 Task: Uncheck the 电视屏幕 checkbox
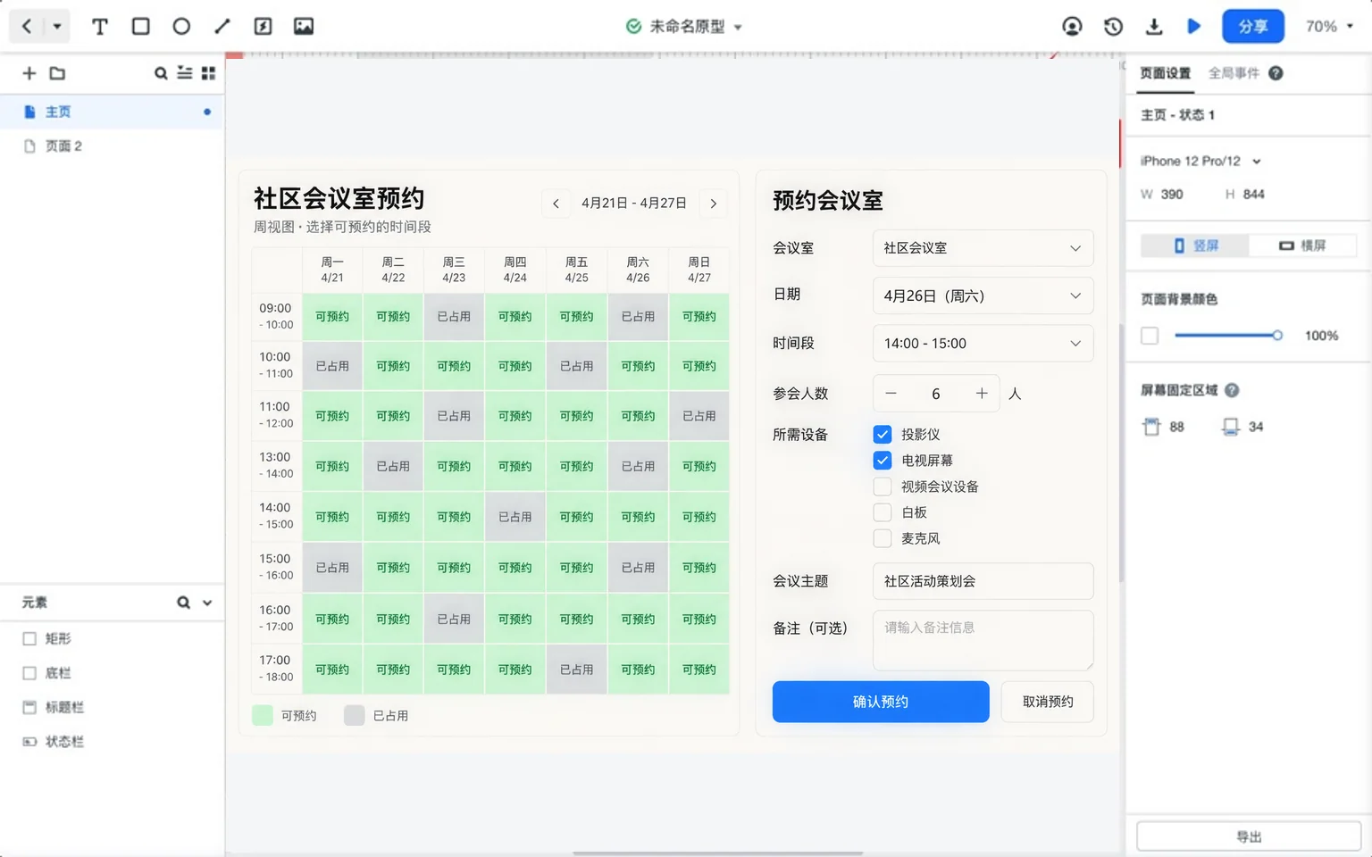(x=883, y=461)
